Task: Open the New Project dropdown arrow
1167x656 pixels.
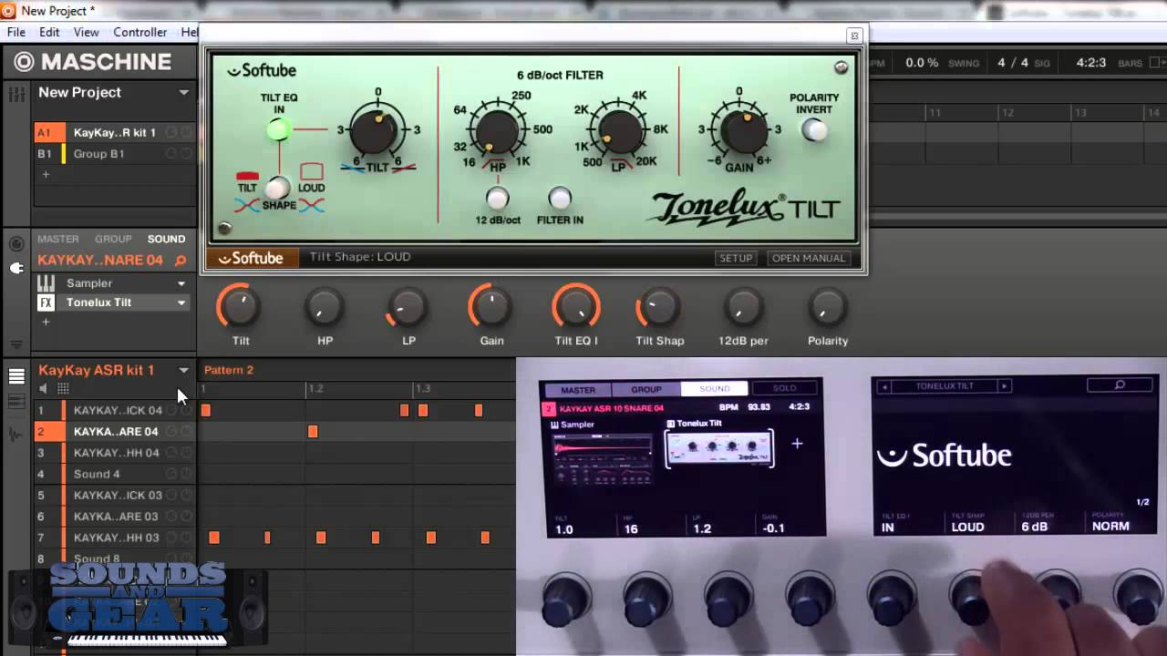Action: [x=183, y=93]
